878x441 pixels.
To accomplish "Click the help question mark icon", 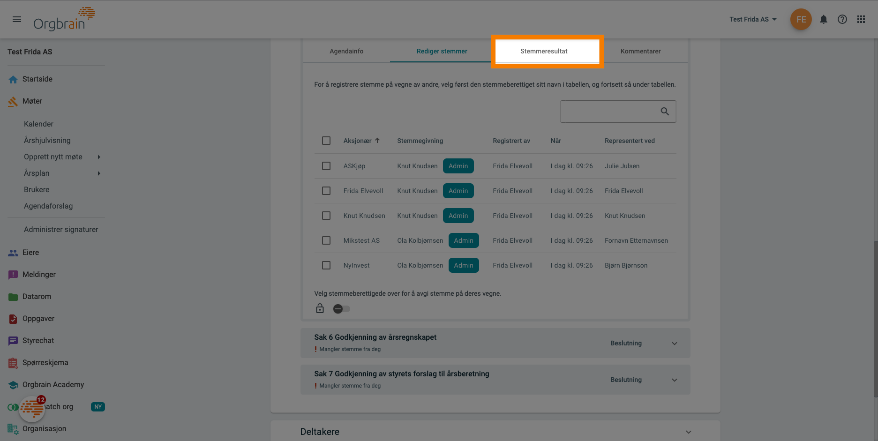I will [x=842, y=19].
